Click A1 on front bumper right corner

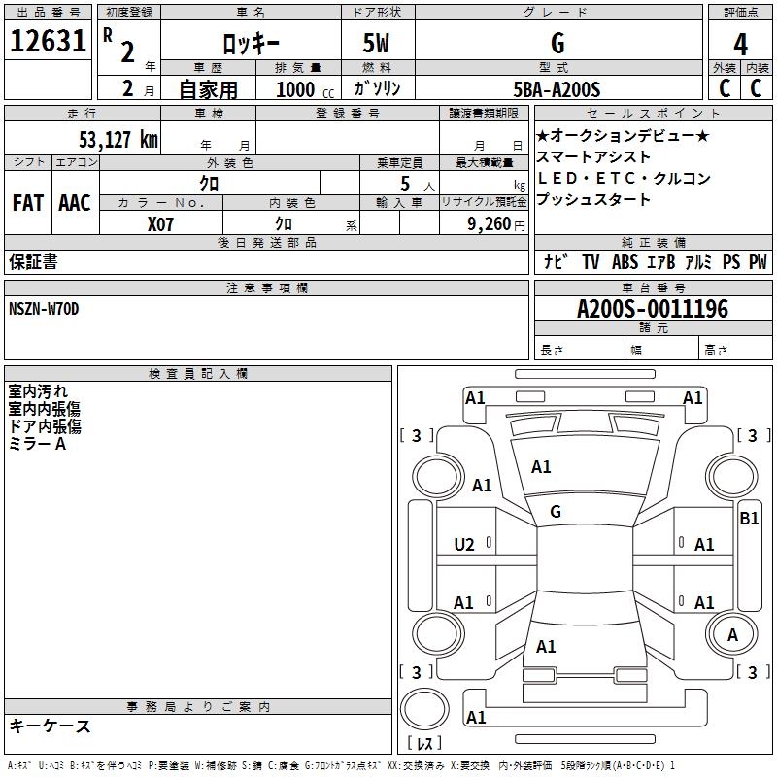693,398
